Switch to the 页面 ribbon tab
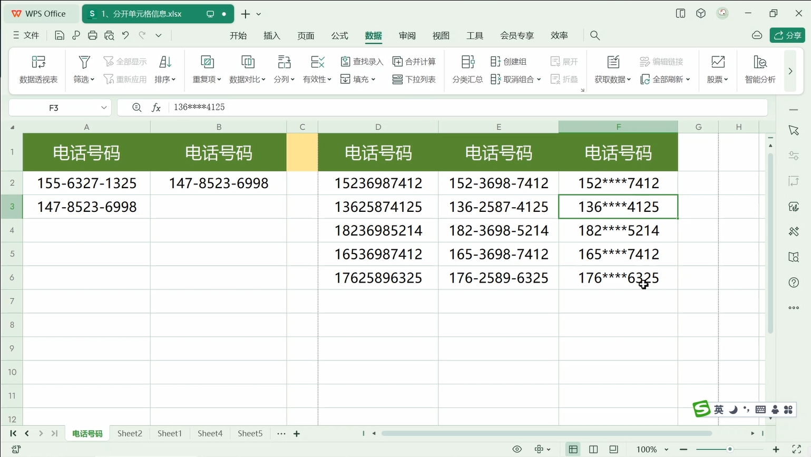This screenshot has width=811, height=457. [x=306, y=35]
